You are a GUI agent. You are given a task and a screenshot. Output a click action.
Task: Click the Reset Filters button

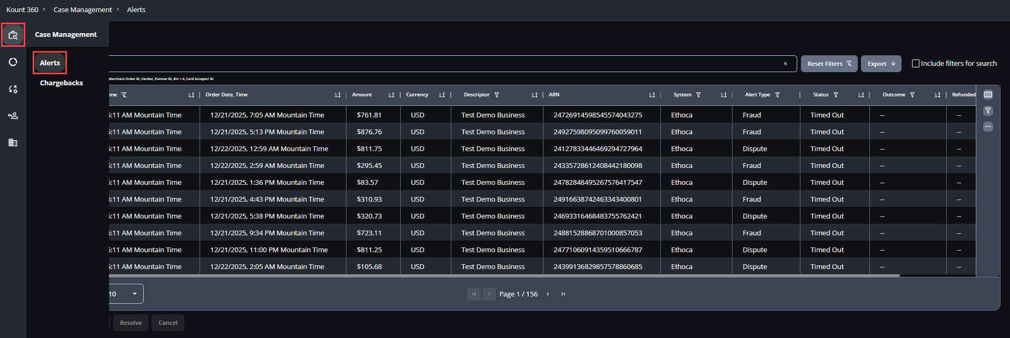(x=829, y=64)
